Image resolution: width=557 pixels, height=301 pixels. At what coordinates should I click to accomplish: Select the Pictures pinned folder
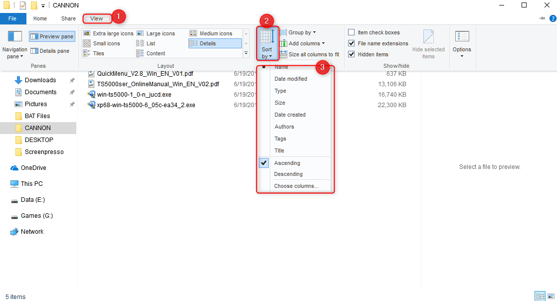35,104
